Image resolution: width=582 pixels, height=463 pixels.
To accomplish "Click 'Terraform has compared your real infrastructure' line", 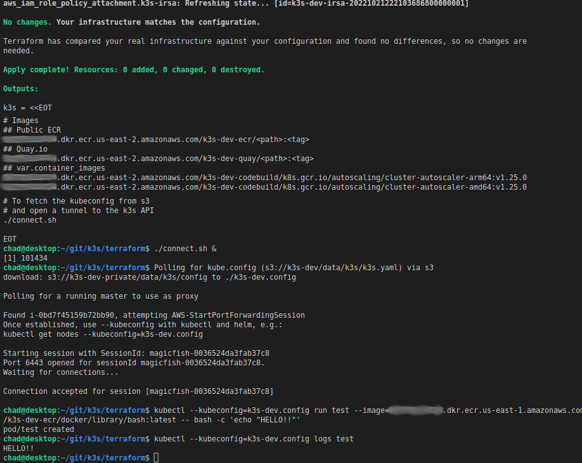I will click(264, 41).
